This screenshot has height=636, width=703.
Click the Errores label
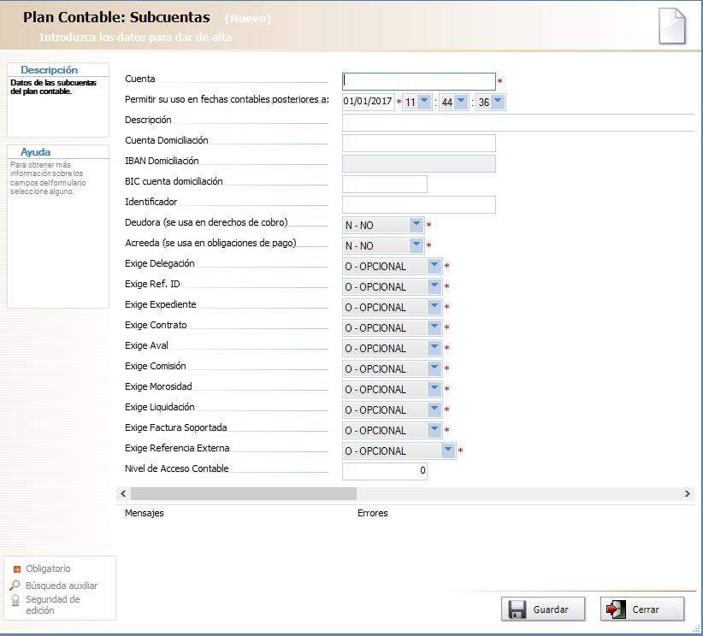click(x=373, y=513)
